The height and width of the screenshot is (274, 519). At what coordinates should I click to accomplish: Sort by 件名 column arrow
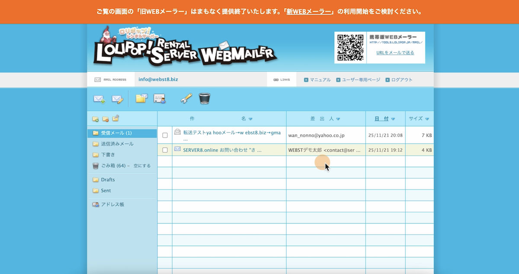[250, 119]
